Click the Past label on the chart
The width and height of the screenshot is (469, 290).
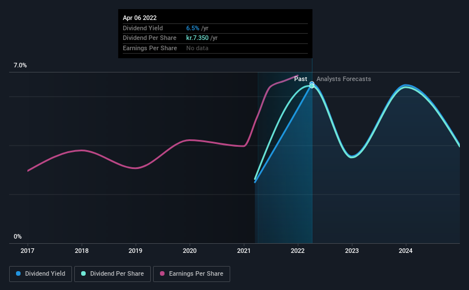click(300, 79)
